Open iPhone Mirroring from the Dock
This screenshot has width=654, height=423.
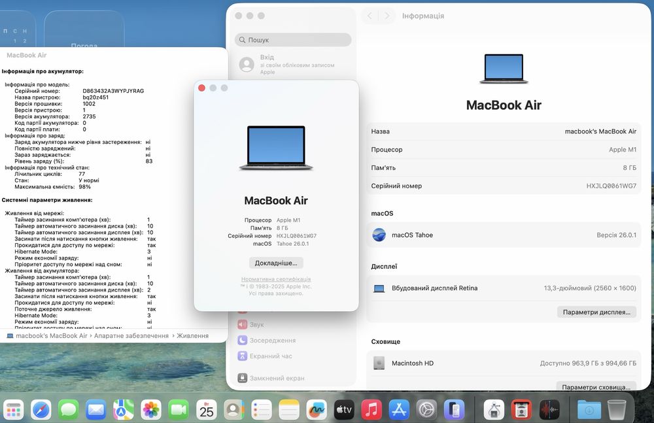click(x=455, y=410)
